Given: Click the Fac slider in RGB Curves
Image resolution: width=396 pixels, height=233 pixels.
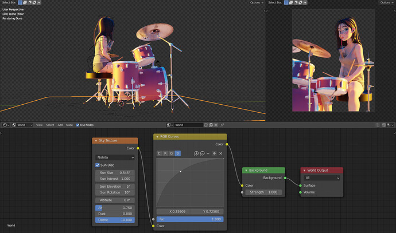Looking at the screenshot, I should (190, 219).
